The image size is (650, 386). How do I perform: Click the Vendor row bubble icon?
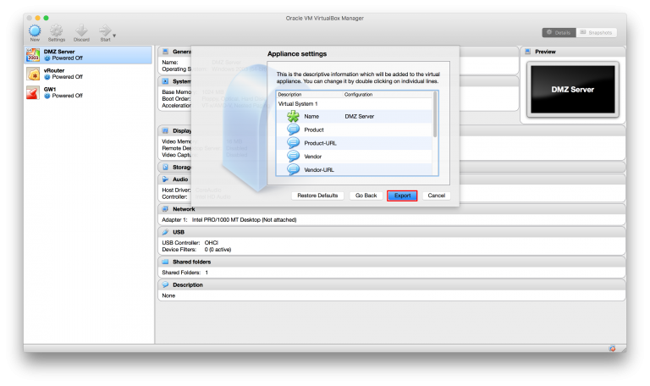coord(293,156)
